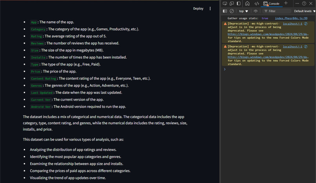Image resolution: width=316 pixels, height=183 pixels.
Task: Focus the console Filter field
Action: coord(276,11)
